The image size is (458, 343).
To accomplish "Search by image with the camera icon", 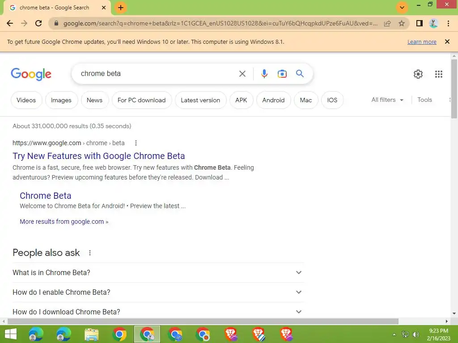I will 282,74.
